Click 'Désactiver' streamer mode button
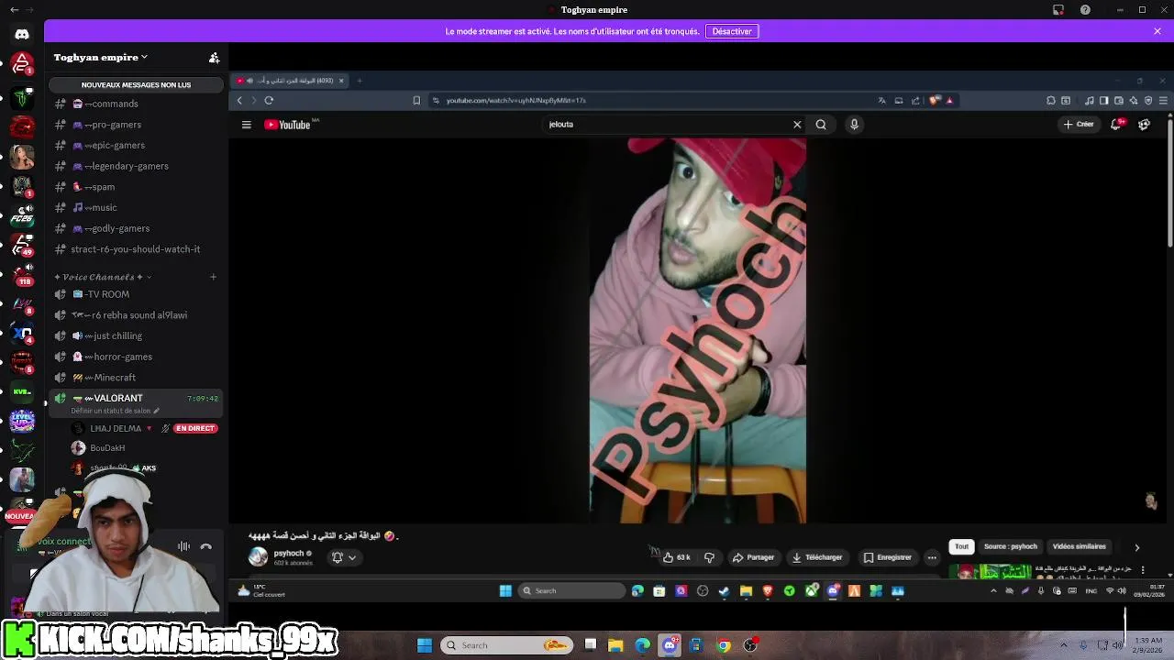 point(732,31)
